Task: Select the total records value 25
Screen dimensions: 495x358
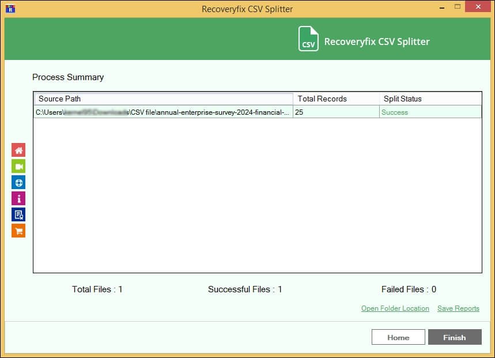Action: (x=336, y=112)
